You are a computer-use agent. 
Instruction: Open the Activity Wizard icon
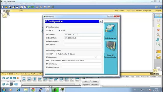pos(17,7)
